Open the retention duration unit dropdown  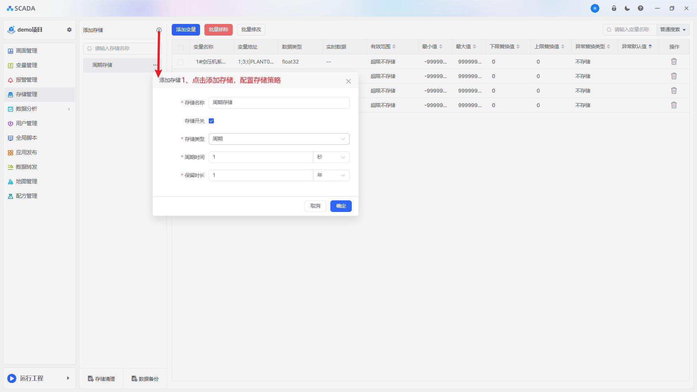(331, 175)
